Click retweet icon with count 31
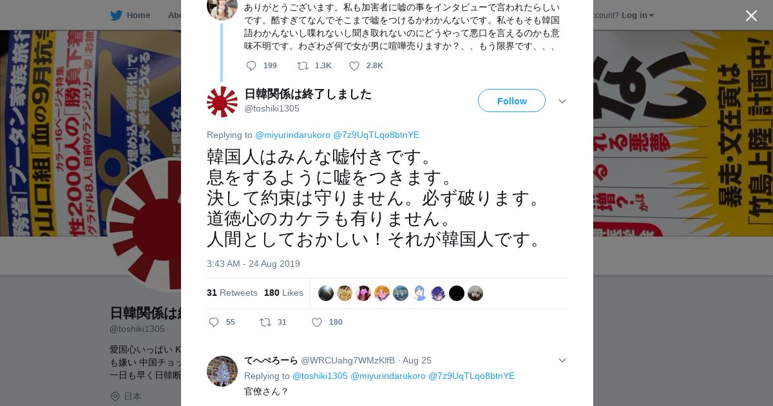 265,322
